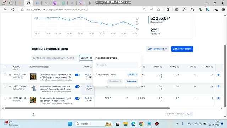The width and height of the screenshot is (227, 128).
Task: Open Collections icon in toolbar
Action: coord(192,10)
